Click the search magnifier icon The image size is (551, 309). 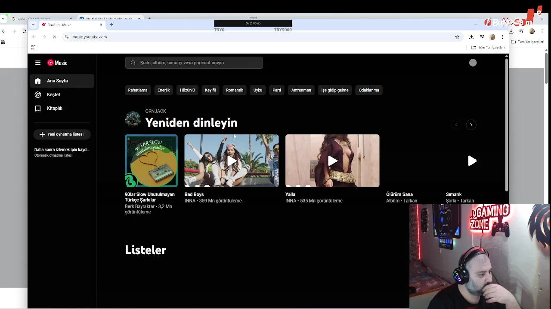tap(133, 63)
